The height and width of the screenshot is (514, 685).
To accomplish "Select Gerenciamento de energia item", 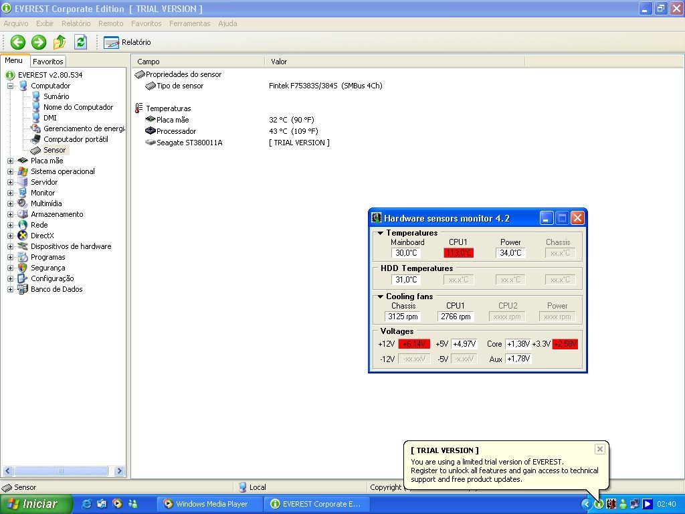I will tap(84, 128).
